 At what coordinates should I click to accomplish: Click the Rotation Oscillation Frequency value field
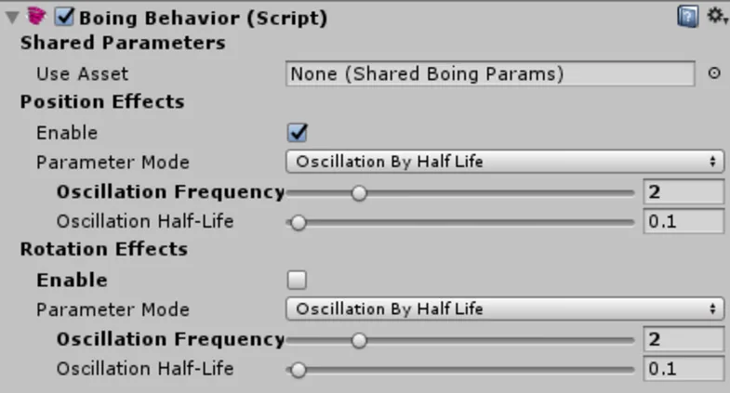point(683,339)
